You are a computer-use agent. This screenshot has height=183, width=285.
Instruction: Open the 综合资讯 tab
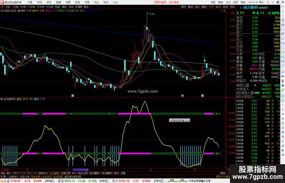pyautogui.click(x=36, y=177)
